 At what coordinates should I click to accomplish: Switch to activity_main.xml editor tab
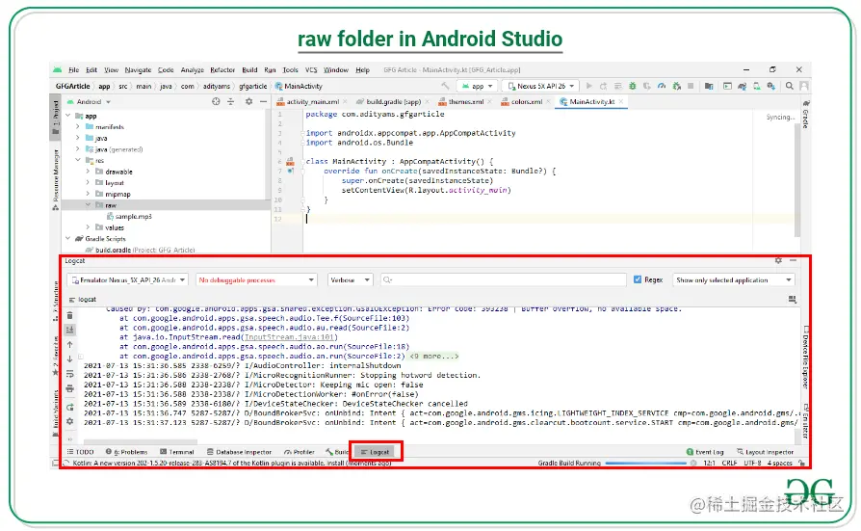[312, 102]
